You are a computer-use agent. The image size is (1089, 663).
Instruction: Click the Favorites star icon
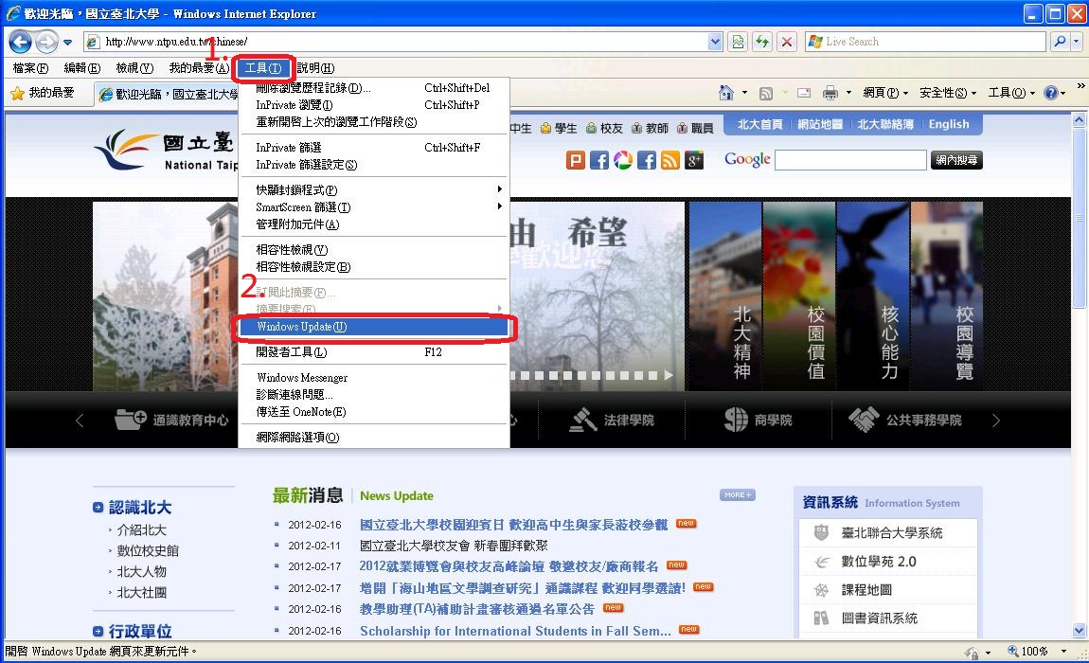(x=17, y=93)
